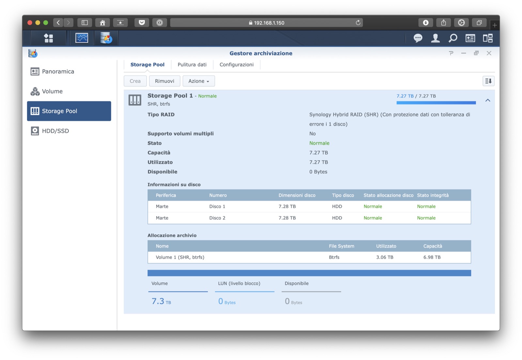Click the help question mark icon

[451, 53]
